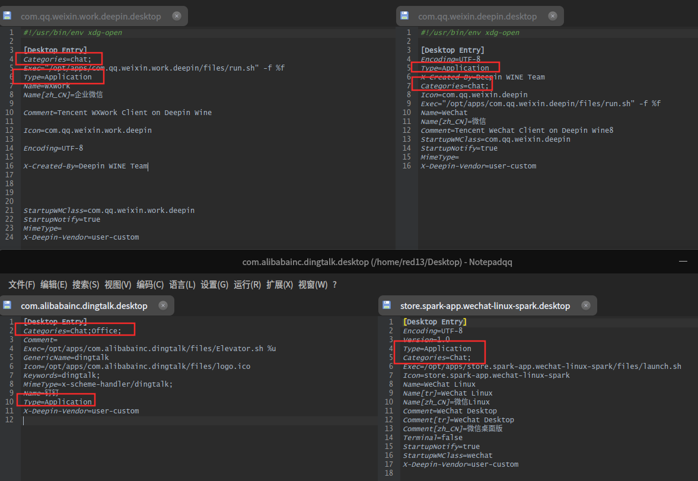Screen dimensions: 698x481
Task: Click the line 'Icon=com.qq.weixin.work.deepin'
Action: click(x=88, y=130)
